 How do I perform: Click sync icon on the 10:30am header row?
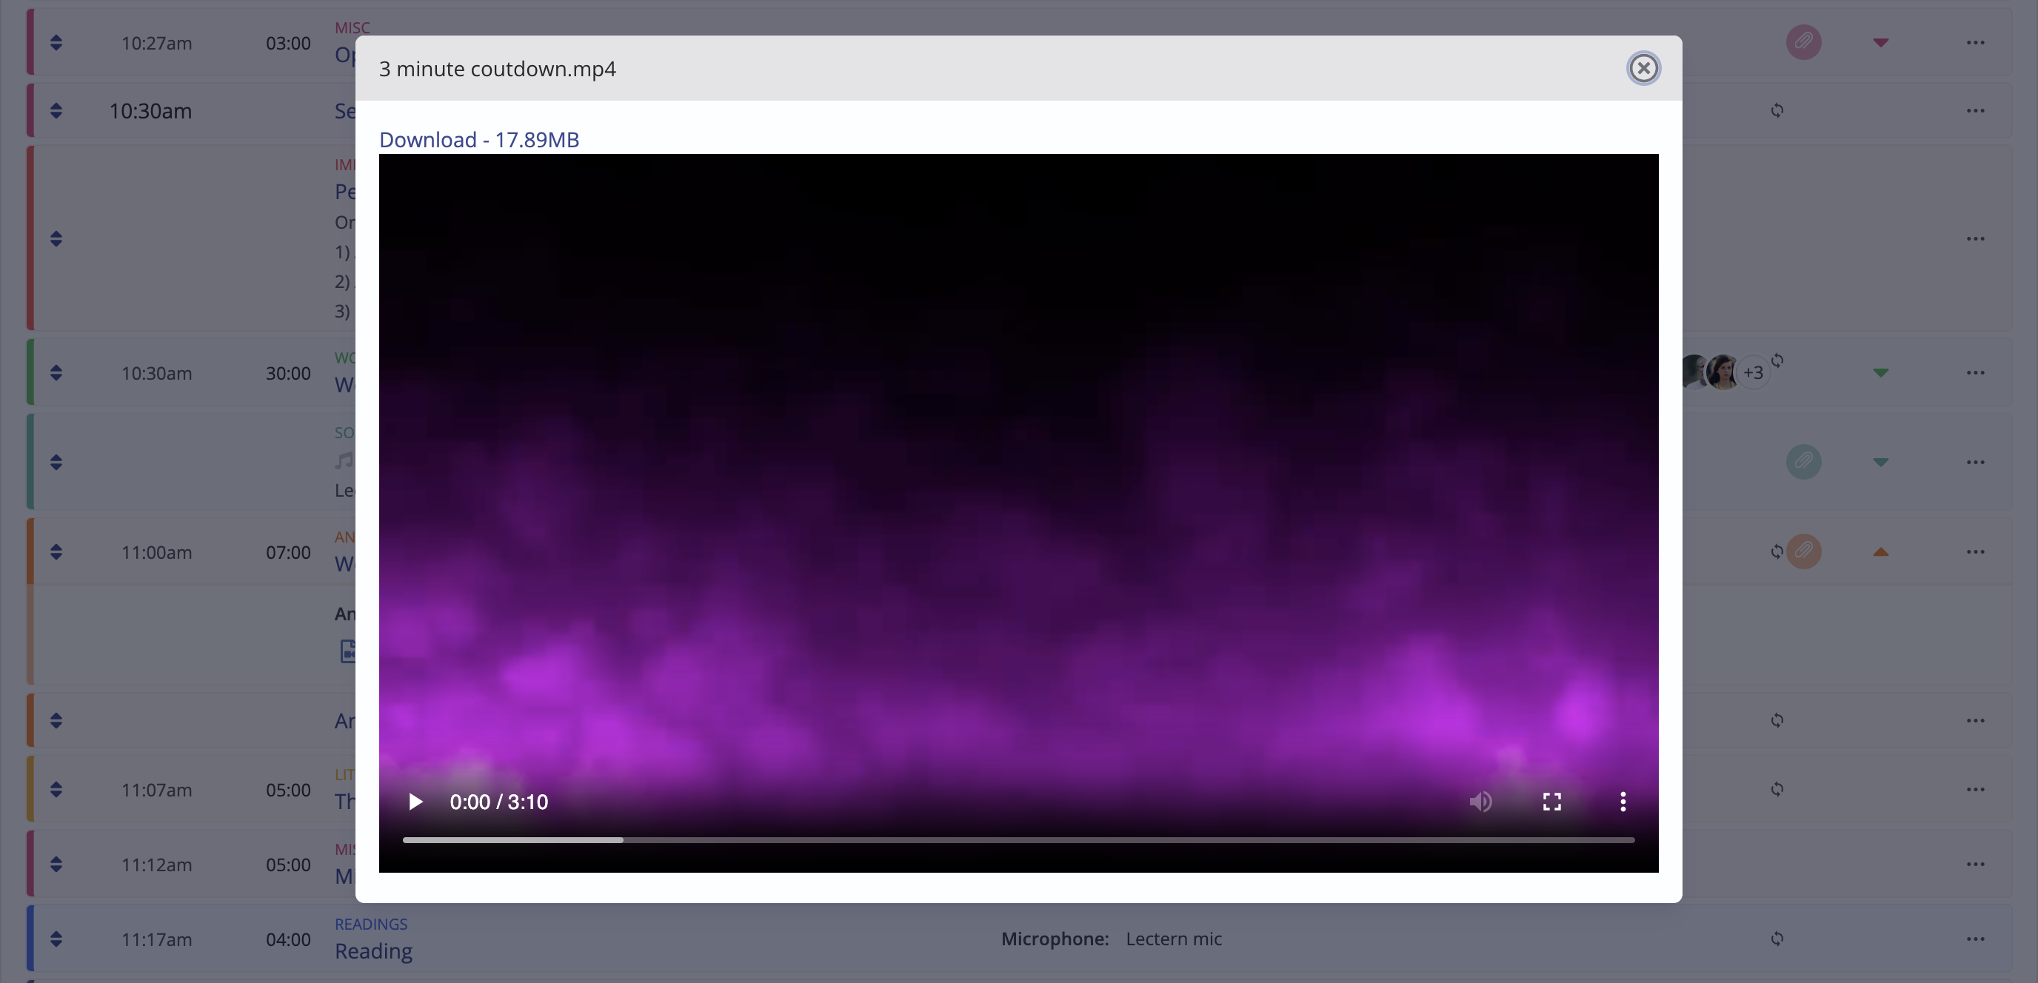point(1777,111)
